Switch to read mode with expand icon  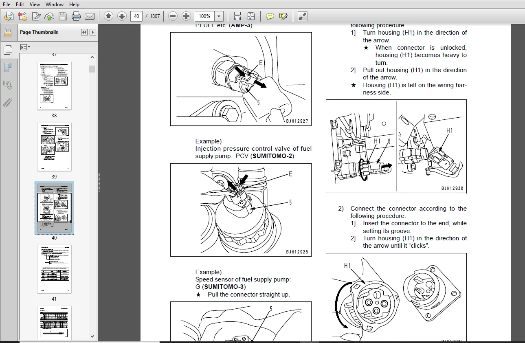302,16
